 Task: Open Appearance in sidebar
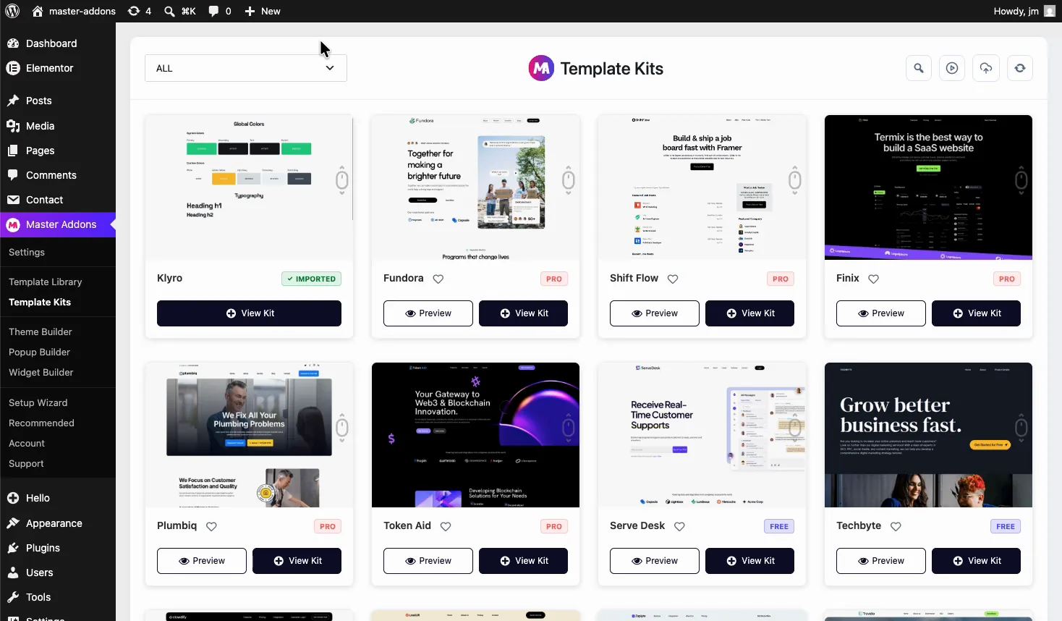(x=58, y=523)
